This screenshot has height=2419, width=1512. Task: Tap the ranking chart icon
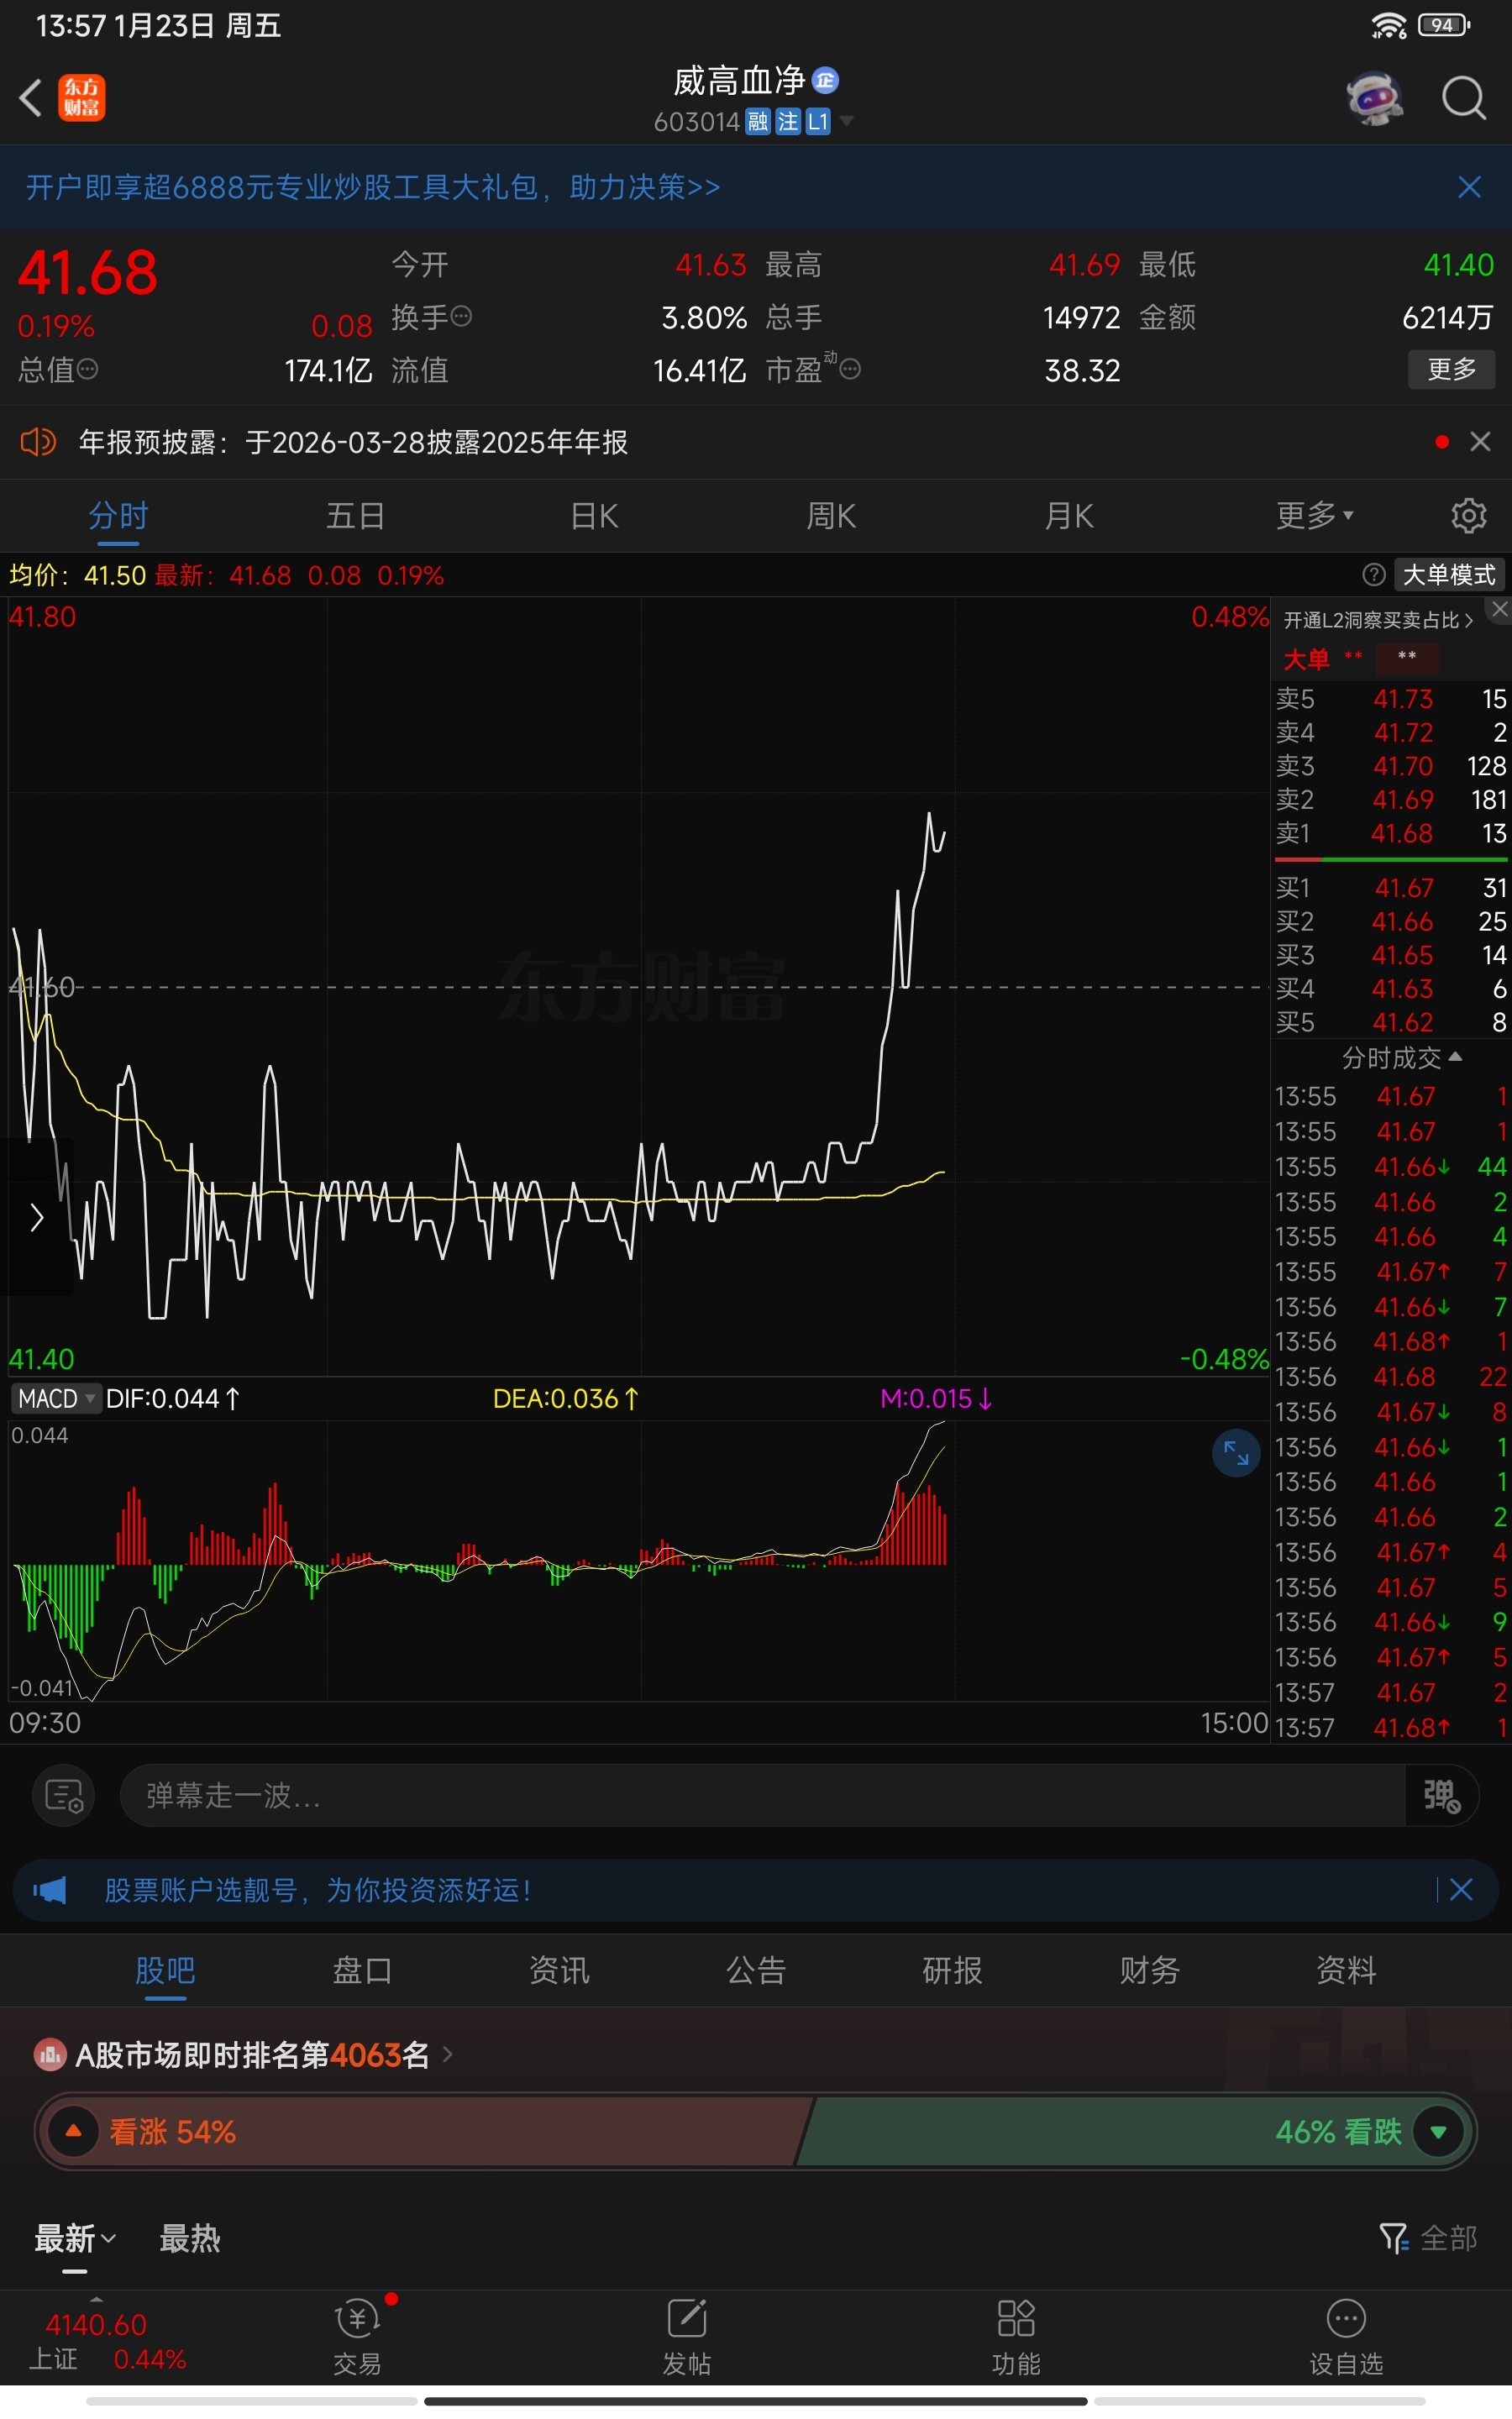click(50, 2055)
